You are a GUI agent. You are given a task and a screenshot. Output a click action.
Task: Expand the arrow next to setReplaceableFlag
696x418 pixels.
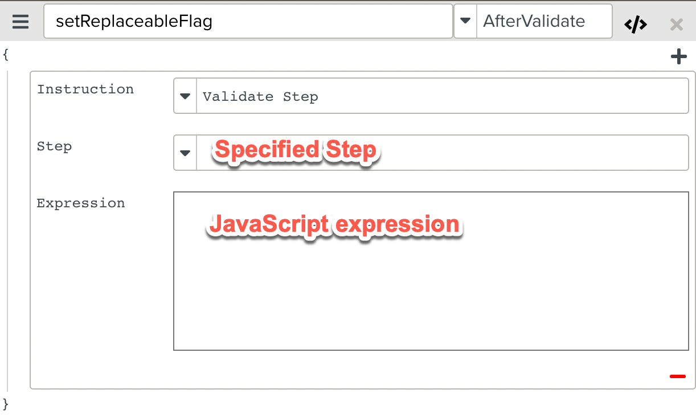(x=465, y=21)
